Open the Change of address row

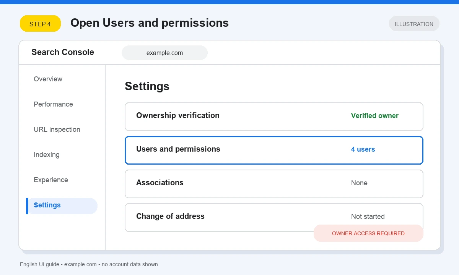click(x=274, y=217)
